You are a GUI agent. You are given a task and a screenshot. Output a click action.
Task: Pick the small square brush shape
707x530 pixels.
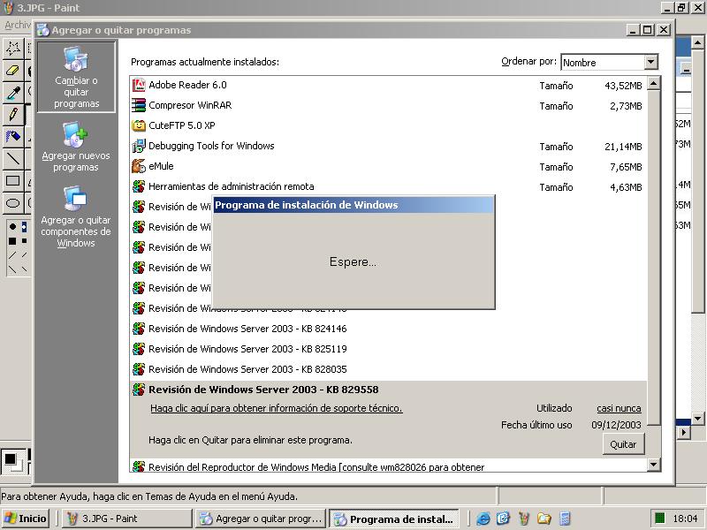coord(25,241)
